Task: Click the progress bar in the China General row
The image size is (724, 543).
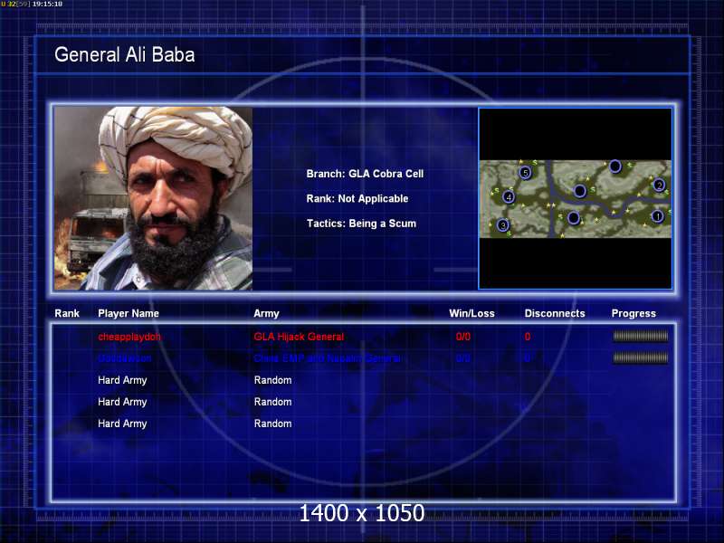Action: (x=641, y=357)
